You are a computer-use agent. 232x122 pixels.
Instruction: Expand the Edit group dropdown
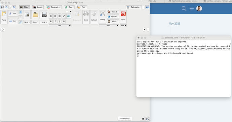pyautogui.click(x=60, y=26)
